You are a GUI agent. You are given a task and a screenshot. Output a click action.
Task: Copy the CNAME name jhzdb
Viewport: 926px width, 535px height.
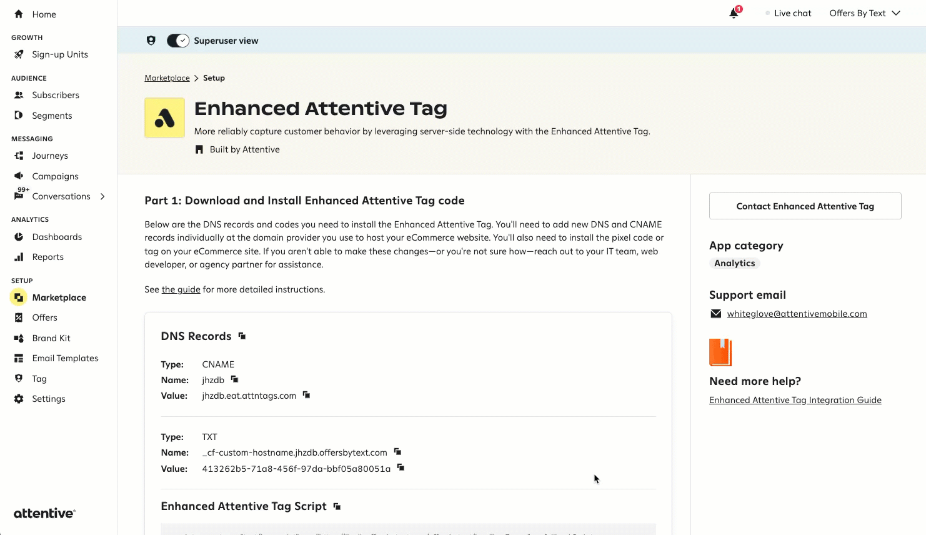235,379
